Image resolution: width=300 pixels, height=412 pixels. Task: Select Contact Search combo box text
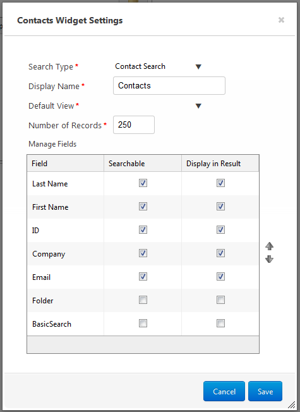140,66
